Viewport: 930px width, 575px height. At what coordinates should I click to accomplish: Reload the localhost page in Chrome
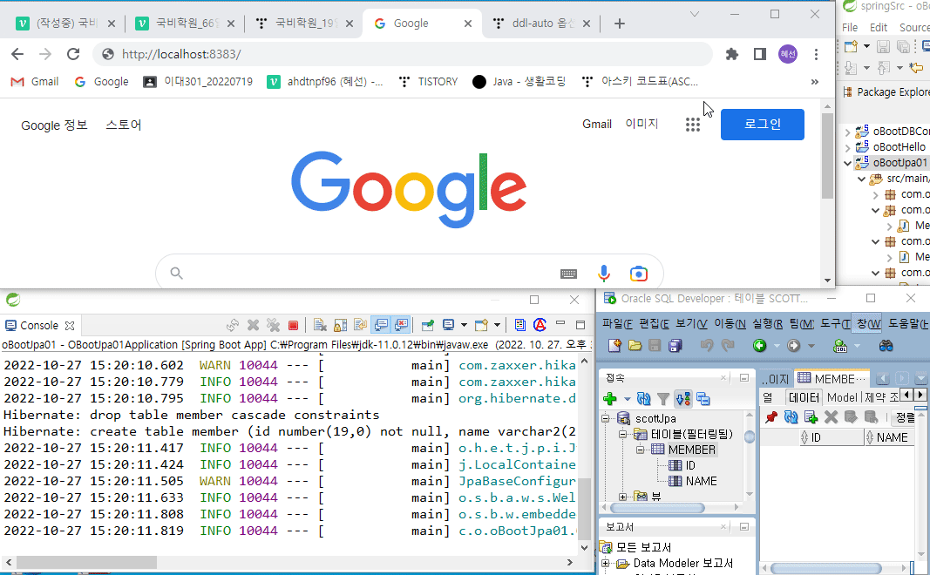[73, 55]
